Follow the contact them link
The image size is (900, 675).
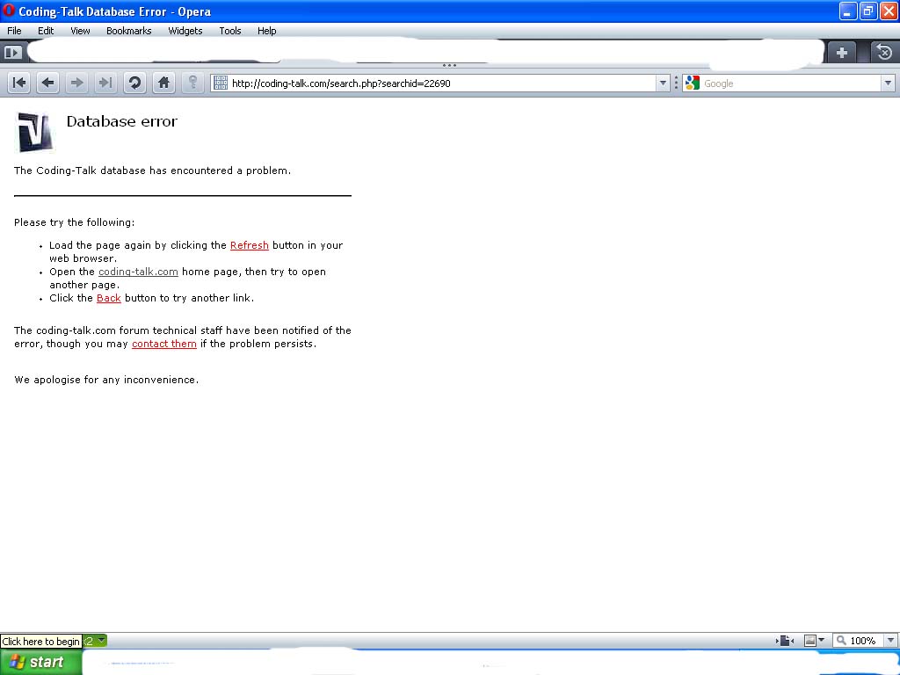click(163, 345)
